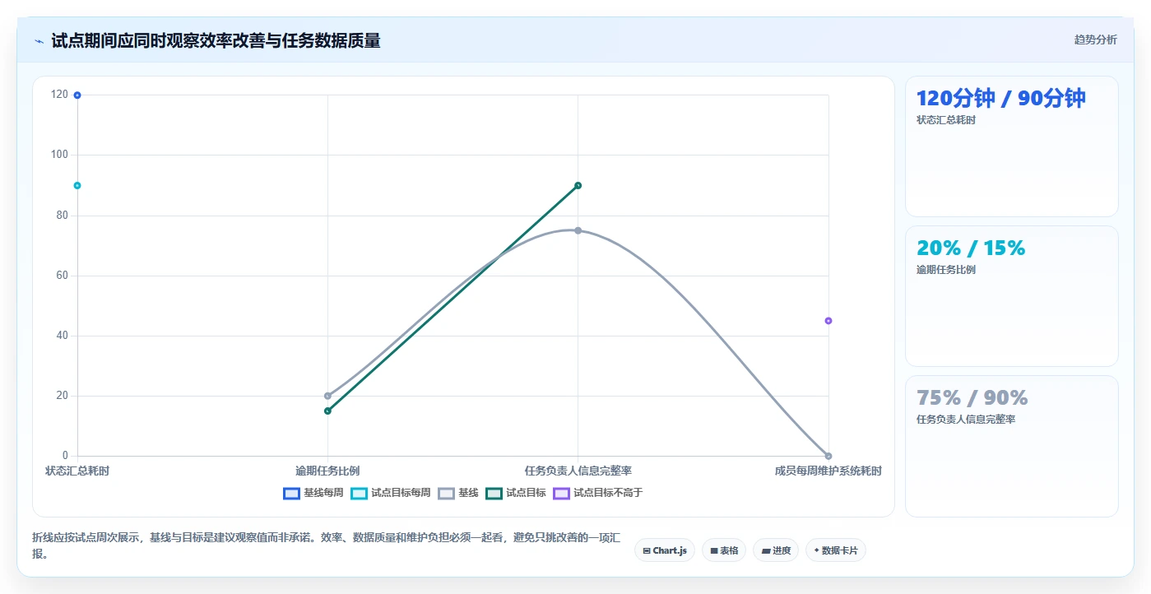Viewport: 1151px width, 594px height.
Task: Click the cyan data point at 90
Action: tap(77, 185)
